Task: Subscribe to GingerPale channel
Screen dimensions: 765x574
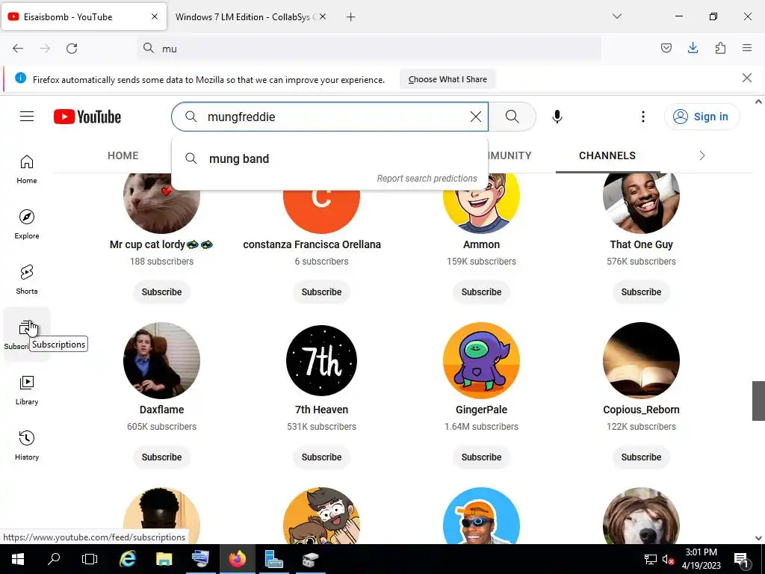Action: pyautogui.click(x=482, y=457)
